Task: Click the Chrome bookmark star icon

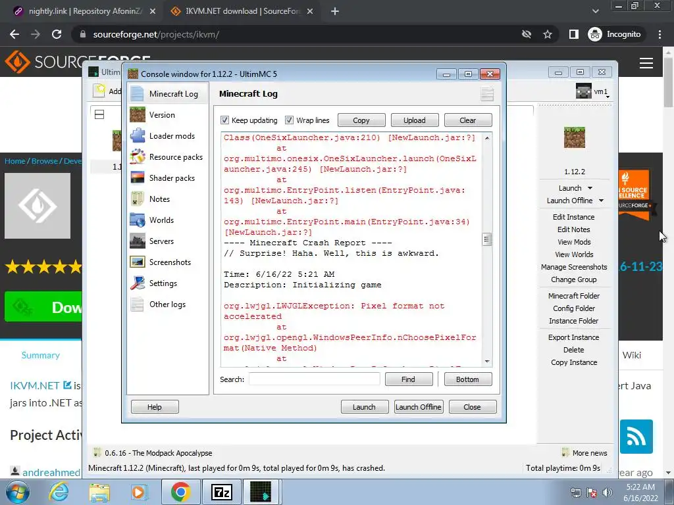Action: pos(547,34)
